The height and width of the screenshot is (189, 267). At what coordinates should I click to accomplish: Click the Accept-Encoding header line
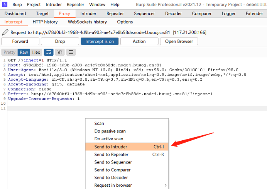(x=46, y=84)
